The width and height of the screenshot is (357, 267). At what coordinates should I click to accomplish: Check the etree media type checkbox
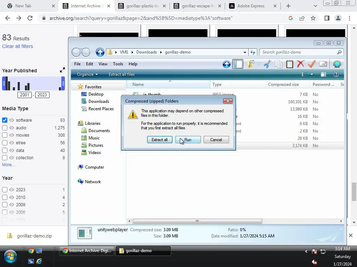(x=5, y=143)
